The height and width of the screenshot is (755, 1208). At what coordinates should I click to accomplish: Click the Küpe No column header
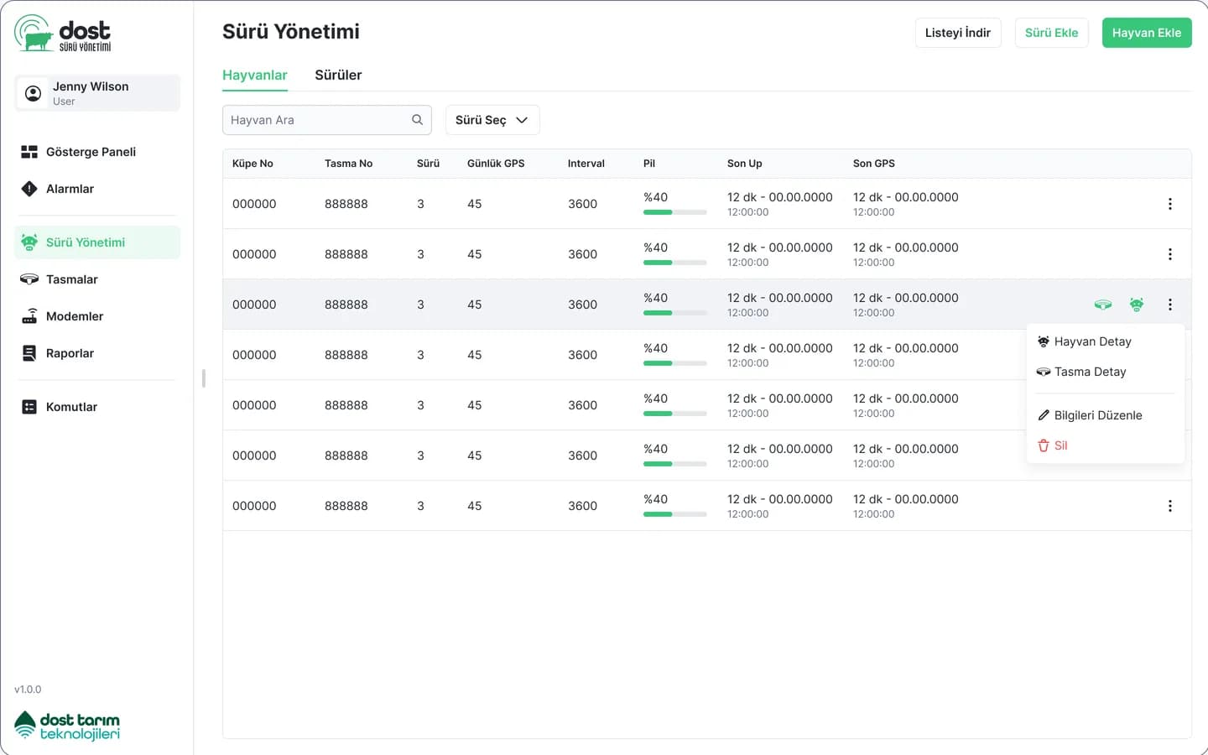click(253, 164)
